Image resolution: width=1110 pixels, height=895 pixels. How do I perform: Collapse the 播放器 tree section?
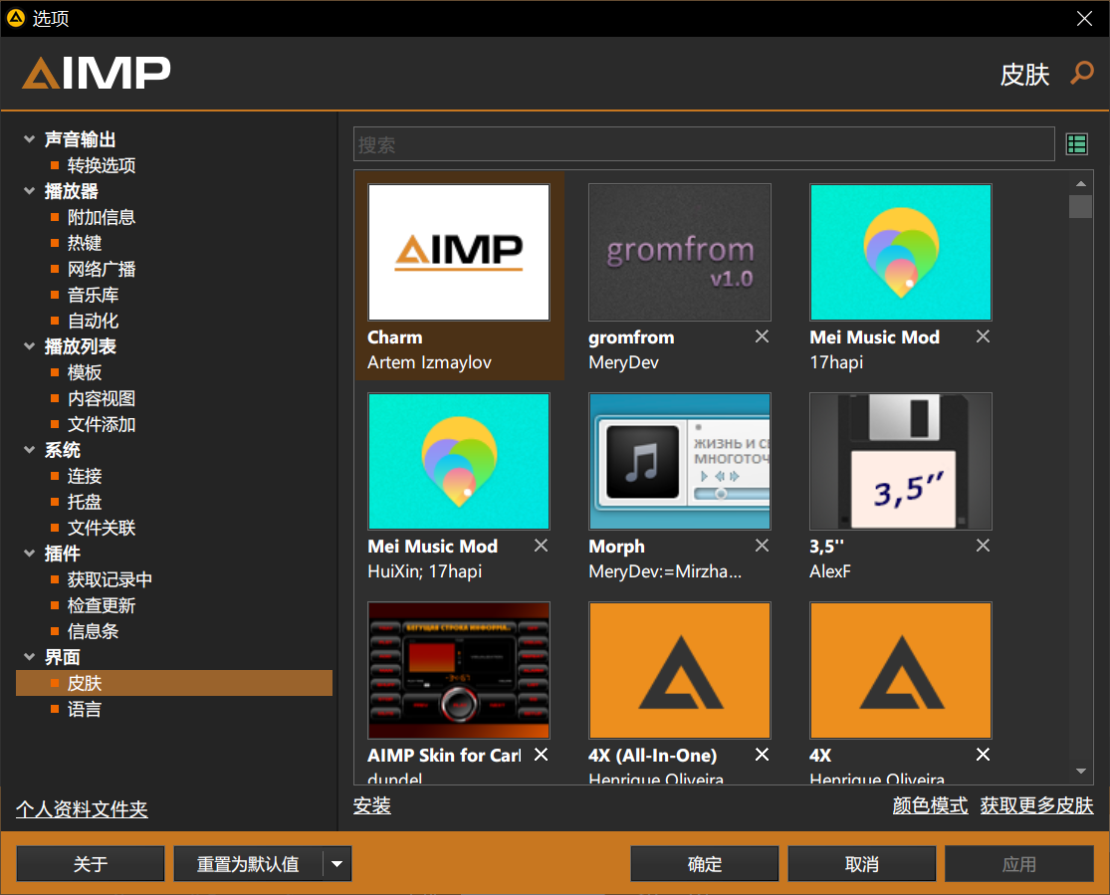29,190
